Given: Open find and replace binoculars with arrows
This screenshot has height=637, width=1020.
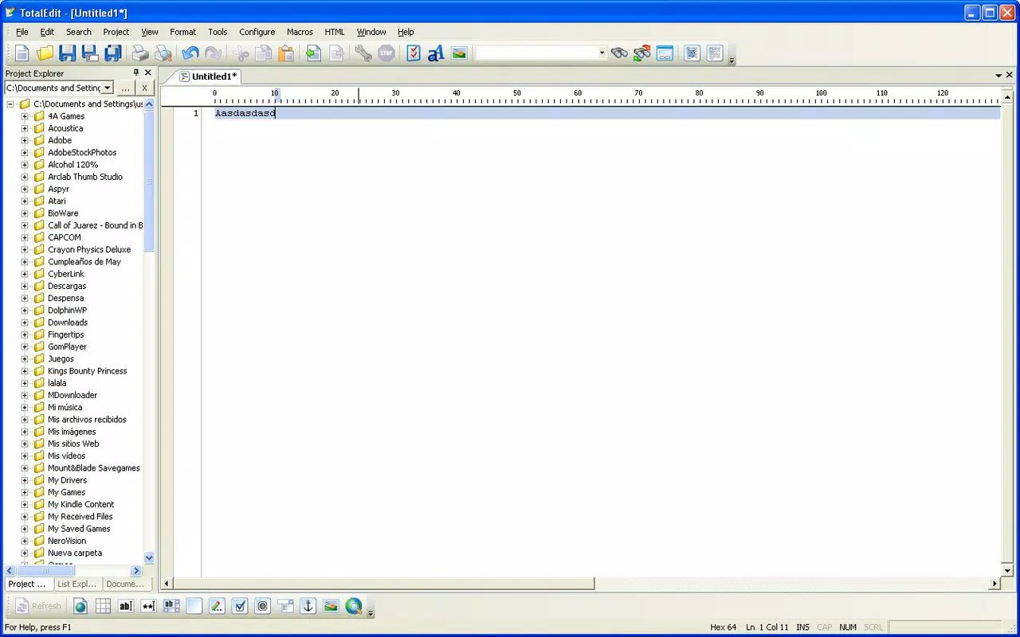Looking at the screenshot, I should tap(642, 53).
